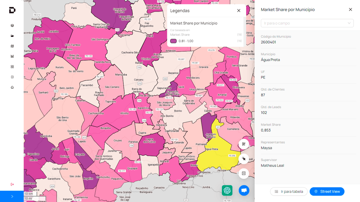
Task: Click the UF value 'PE'
Action: (263, 78)
